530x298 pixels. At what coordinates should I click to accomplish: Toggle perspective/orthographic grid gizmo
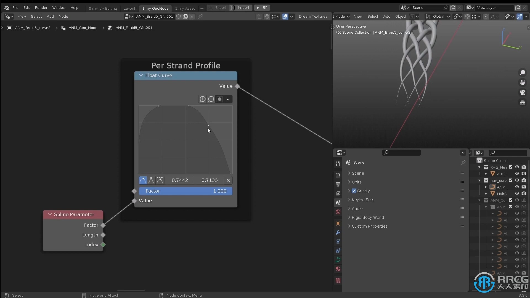coord(523,102)
